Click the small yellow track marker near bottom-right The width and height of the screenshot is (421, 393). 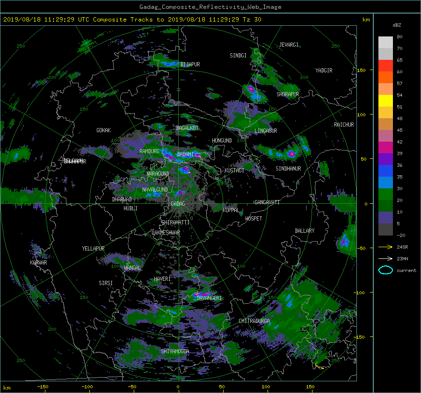click(319, 366)
